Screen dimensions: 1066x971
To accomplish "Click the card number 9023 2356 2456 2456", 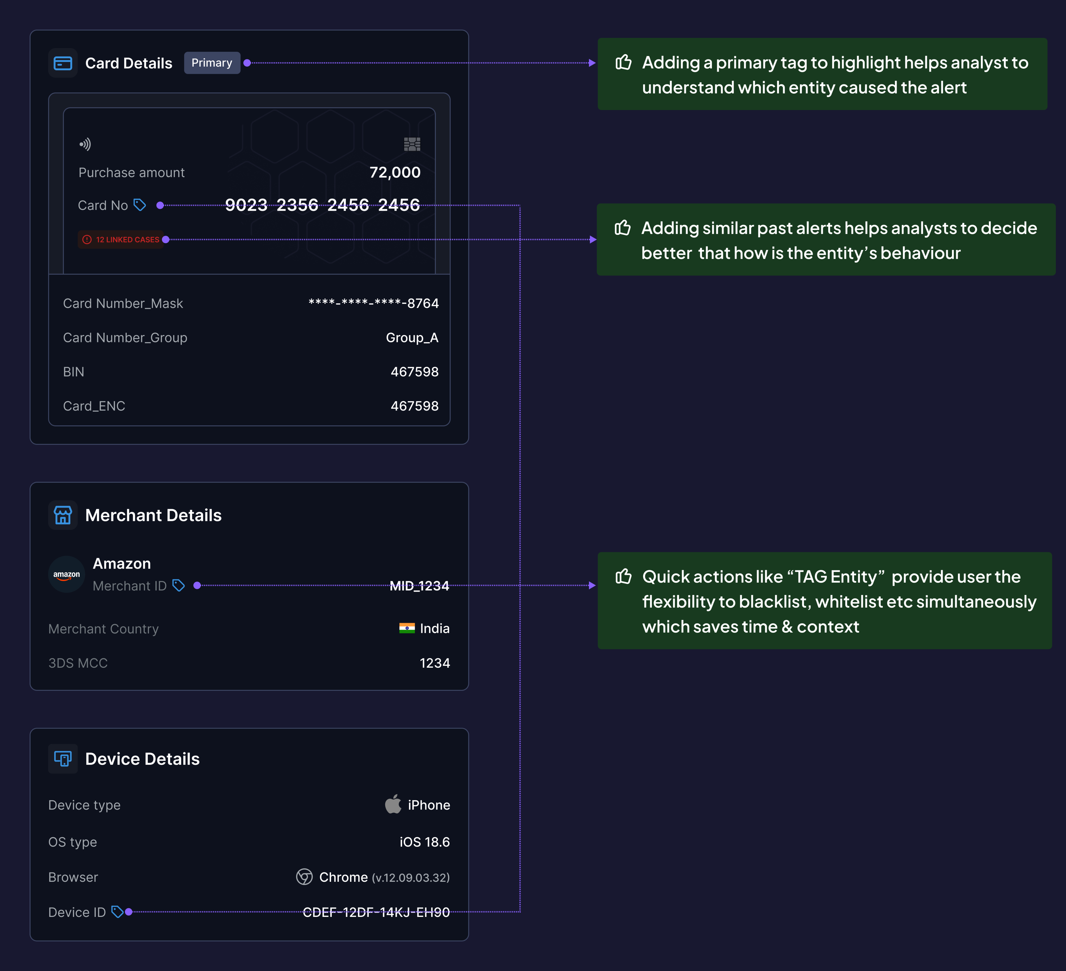I will [322, 205].
